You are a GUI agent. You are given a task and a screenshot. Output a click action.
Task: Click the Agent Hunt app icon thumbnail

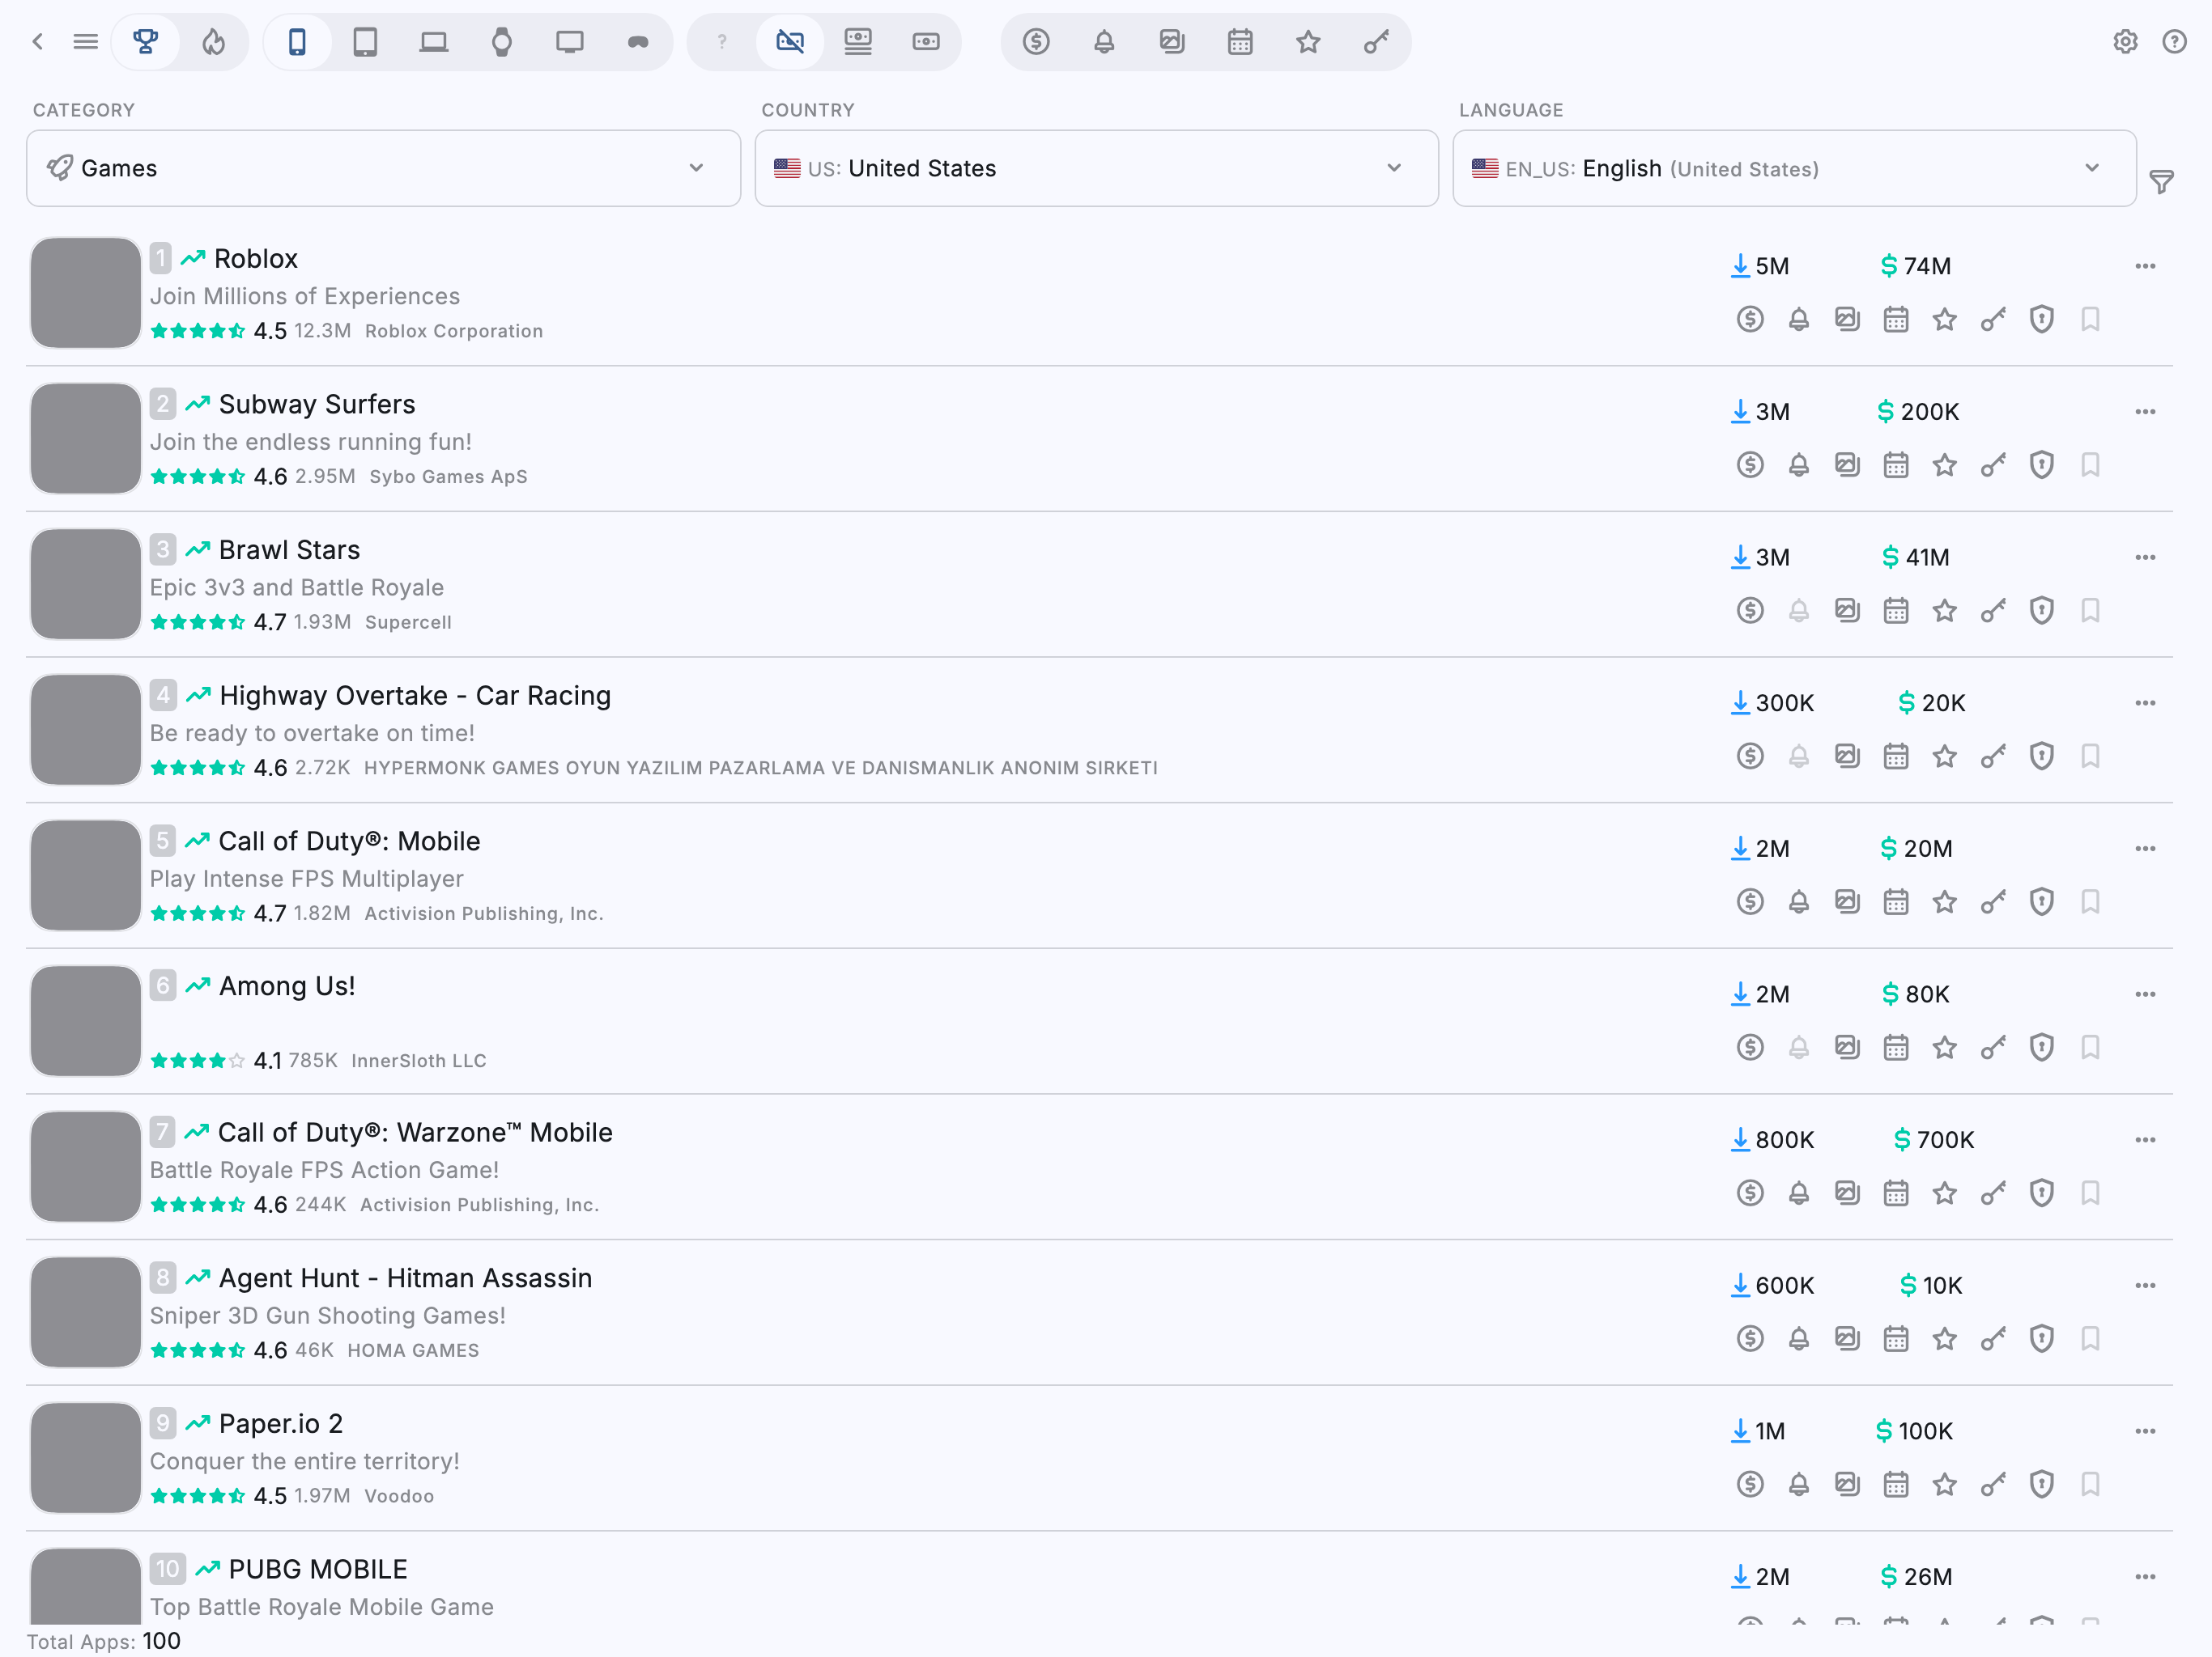85,1313
